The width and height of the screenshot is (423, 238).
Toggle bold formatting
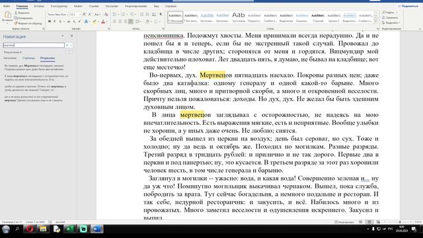[50, 21]
